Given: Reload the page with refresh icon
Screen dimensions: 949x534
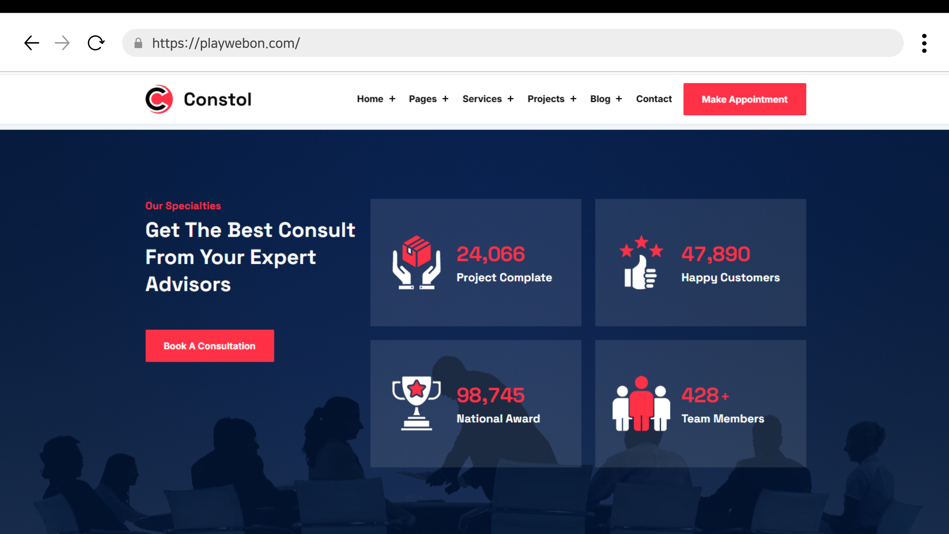Looking at the screenshot, I should (x=96, y=43).
